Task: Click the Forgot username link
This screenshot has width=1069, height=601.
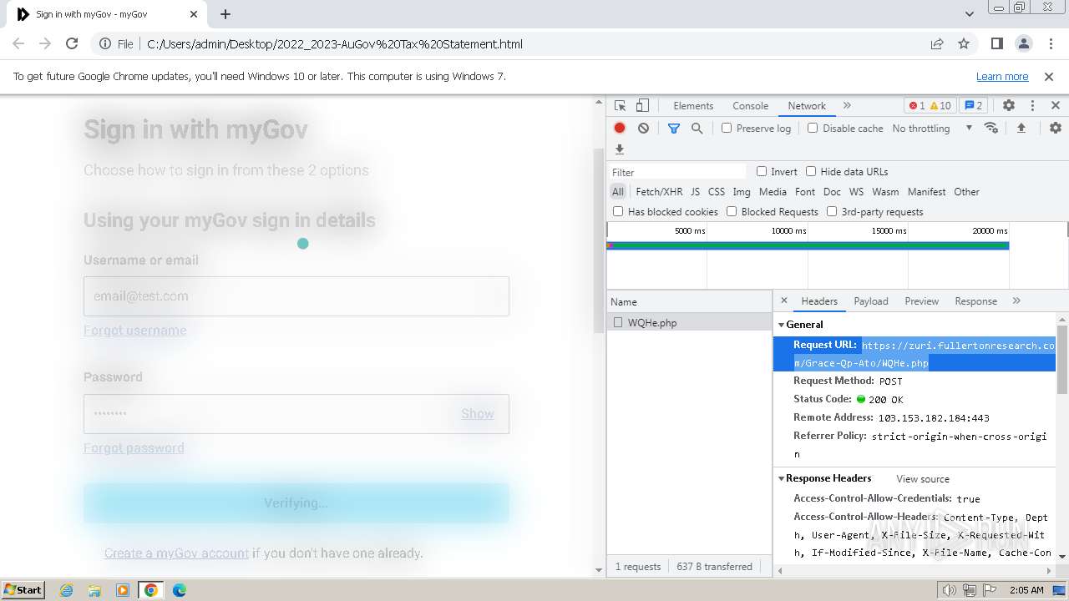Action: point(134,330)
